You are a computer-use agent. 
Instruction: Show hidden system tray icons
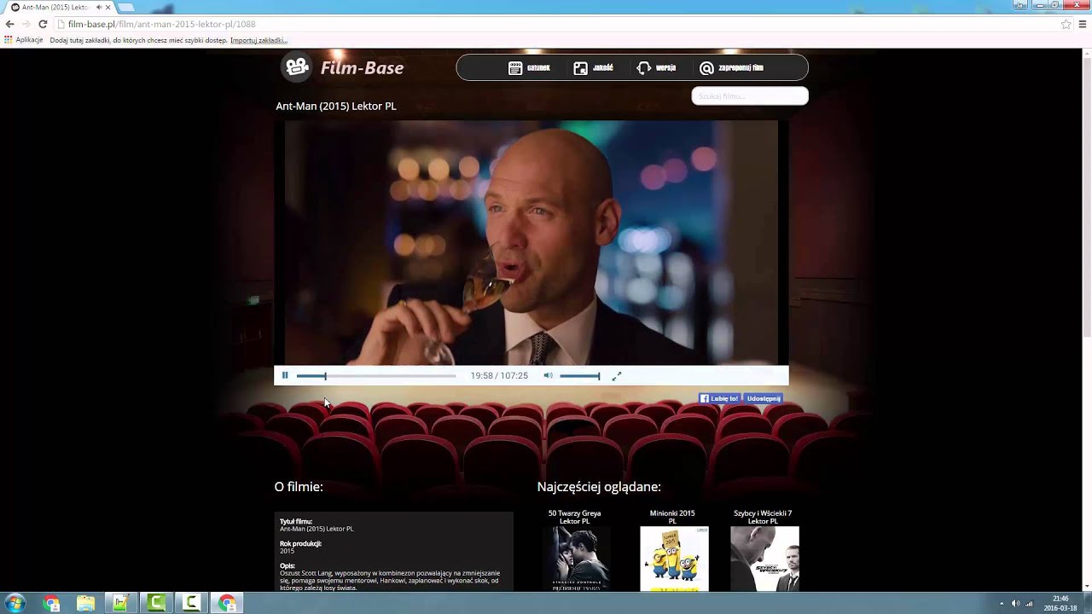pyautogui.click(x=1003, y=603)
